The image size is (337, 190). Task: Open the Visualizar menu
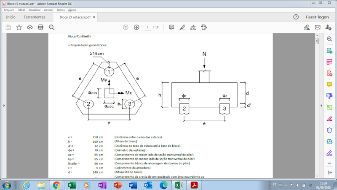pyautogui.click(x=35, y=10)
